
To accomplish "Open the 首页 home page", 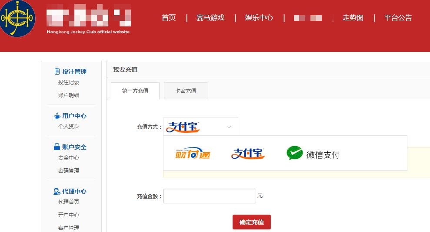I will (x=169, y=18).
